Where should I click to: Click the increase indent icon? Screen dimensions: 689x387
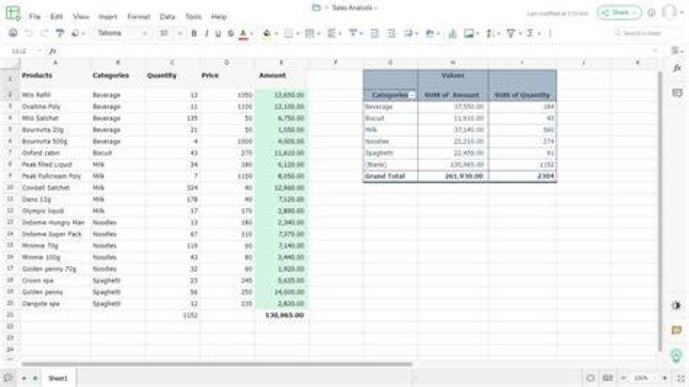[391, 34]
